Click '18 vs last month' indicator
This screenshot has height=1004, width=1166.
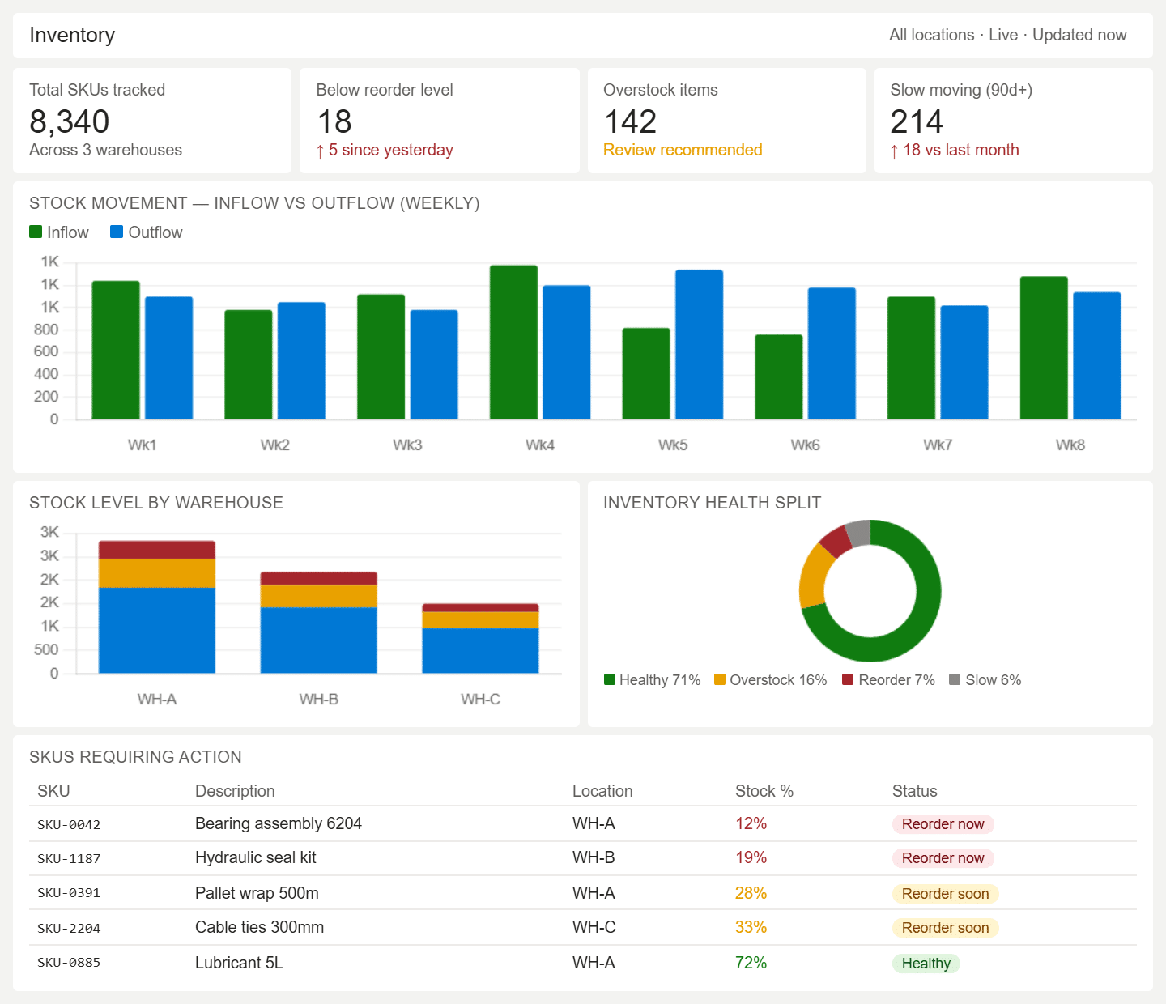tap(955, 150)
